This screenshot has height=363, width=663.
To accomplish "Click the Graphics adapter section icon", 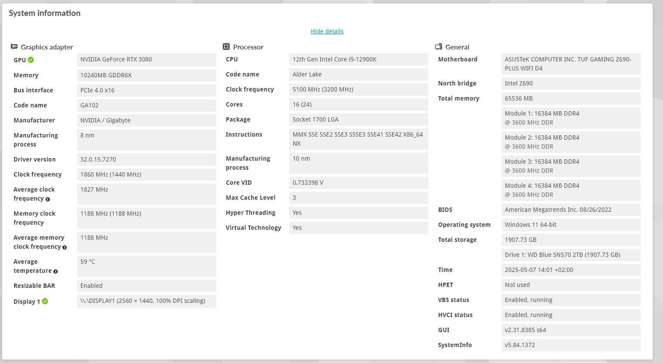I will point(14,46).
